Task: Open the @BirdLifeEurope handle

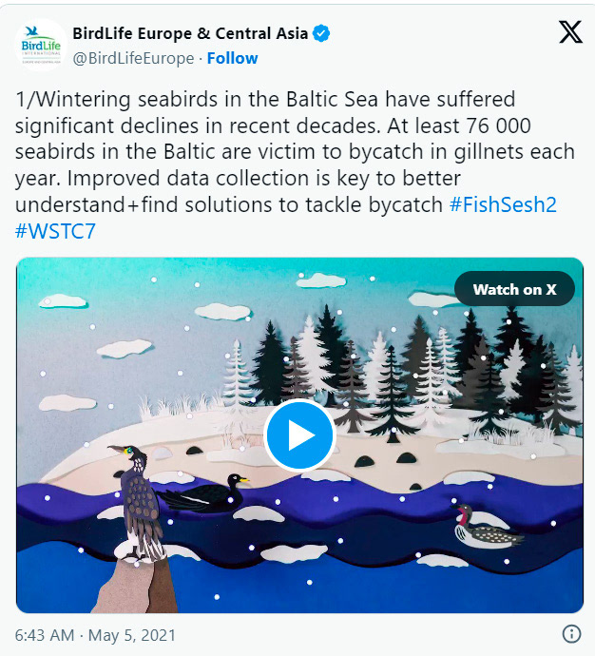Action: pyautogui.click(x=133, y=59)
